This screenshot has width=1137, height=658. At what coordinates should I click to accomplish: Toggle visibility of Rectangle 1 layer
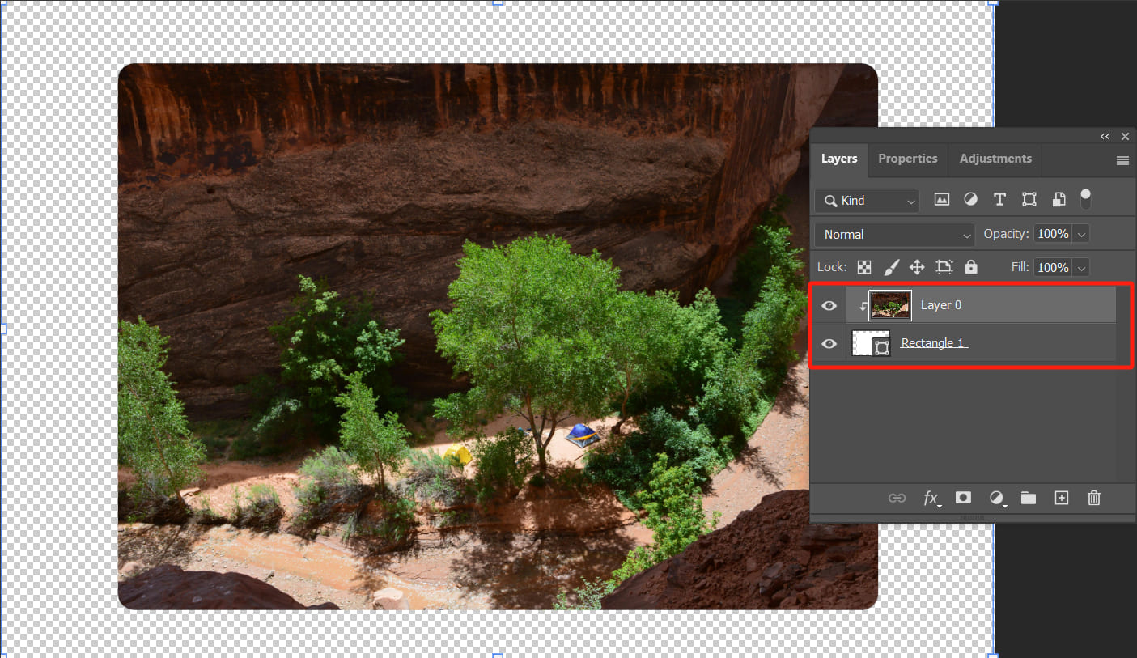point(829,343)
